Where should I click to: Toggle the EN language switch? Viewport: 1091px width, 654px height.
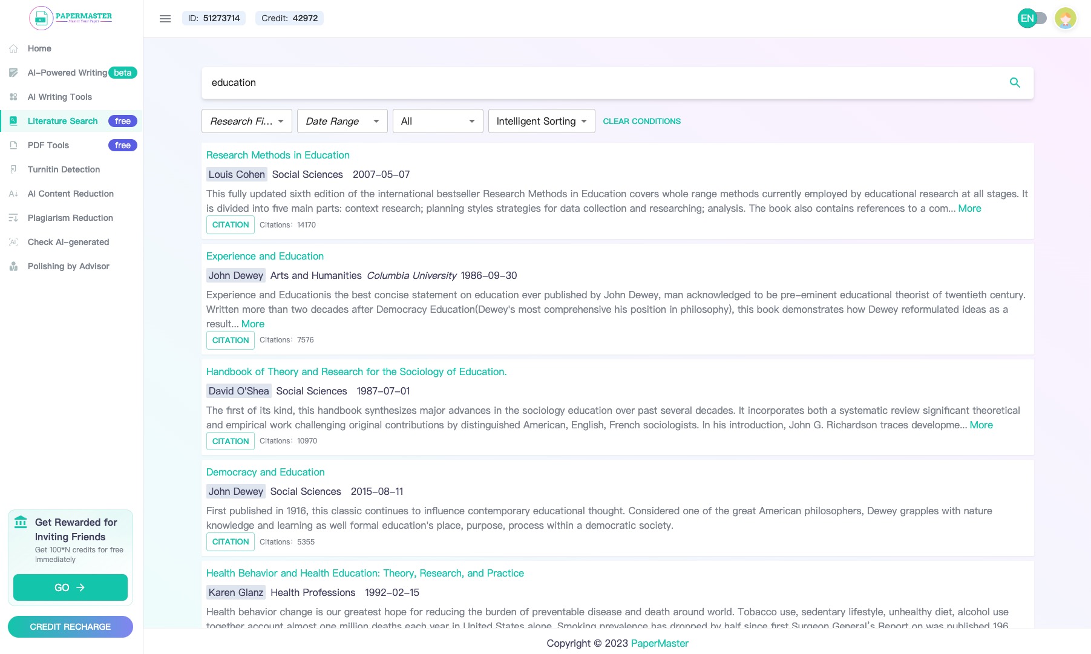click(x=1032, y=19)
